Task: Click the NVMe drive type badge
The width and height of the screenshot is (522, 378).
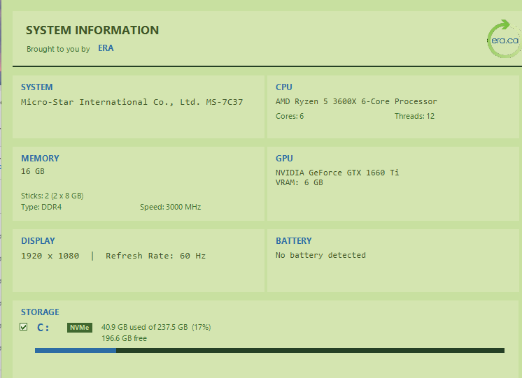Action: click(x=80, y=328)
